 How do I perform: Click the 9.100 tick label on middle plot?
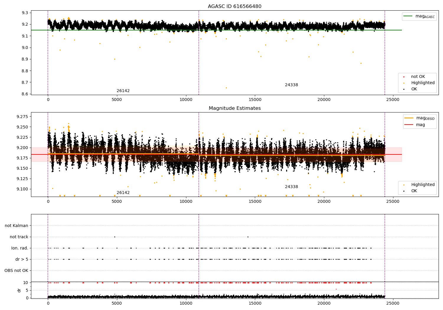click(22, 189)
